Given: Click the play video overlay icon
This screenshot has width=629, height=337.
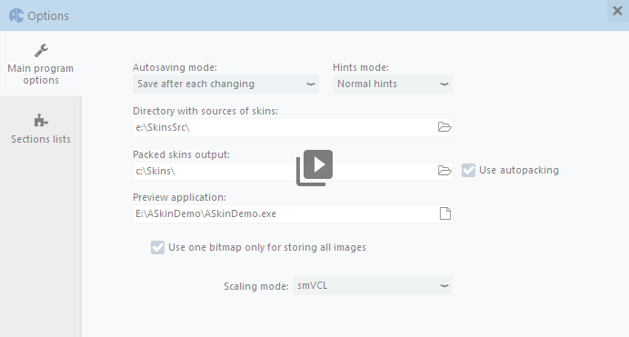Looking at the screenshot, I should [314, 167].
